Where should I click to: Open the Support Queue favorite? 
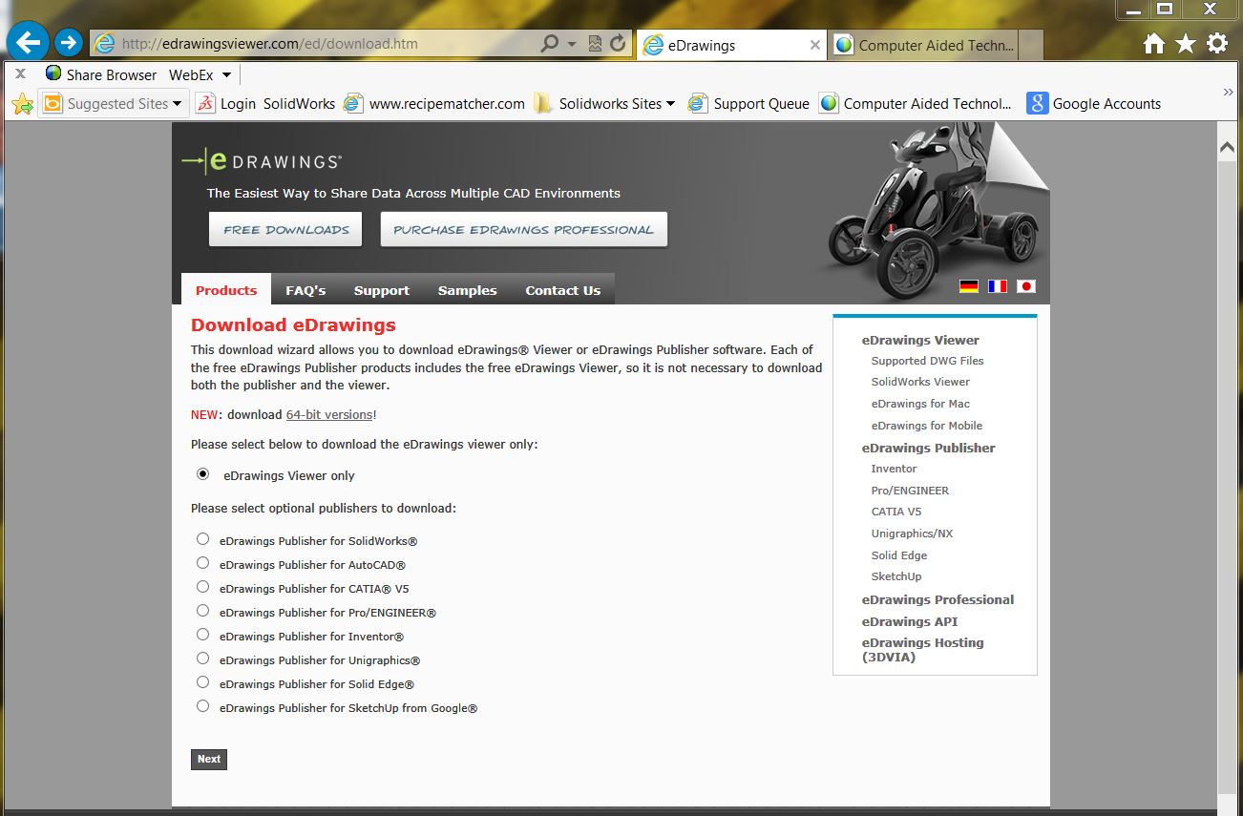(x=748, y=104)
